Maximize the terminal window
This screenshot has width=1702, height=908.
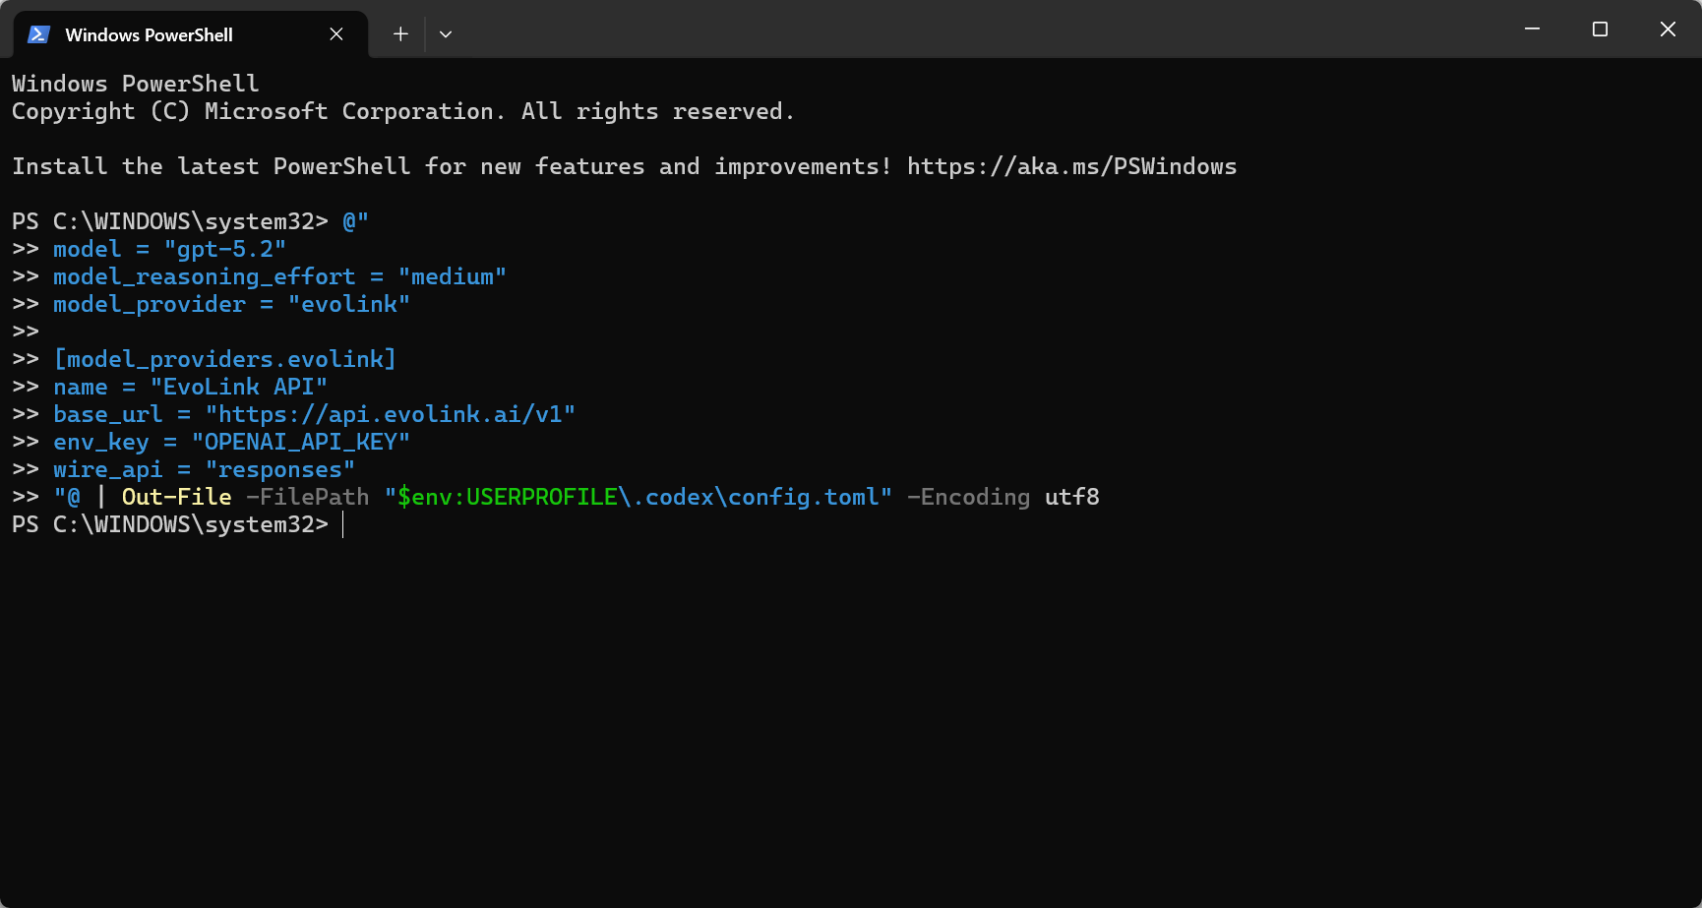(x=1599, y=29)
